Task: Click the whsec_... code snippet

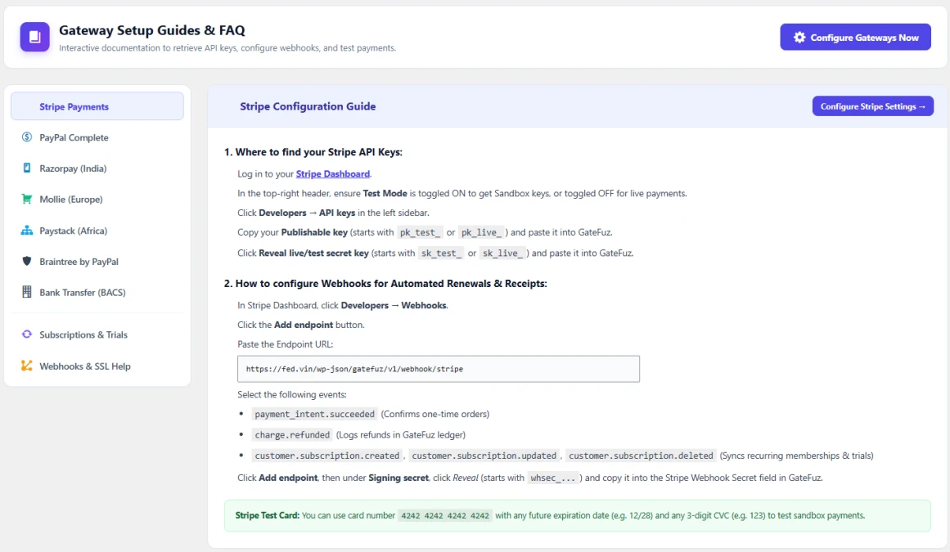Action: pyautogui.click(x=552, y=478)
